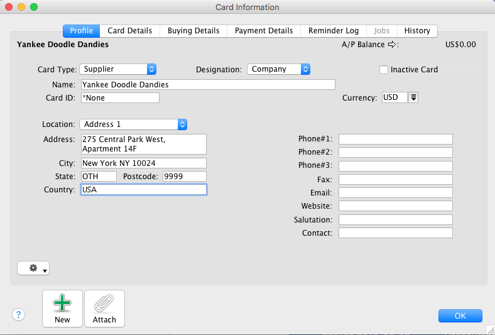Select the History tab
The height and width of the screenshot is (335, 495).
[x=417, y=31]
